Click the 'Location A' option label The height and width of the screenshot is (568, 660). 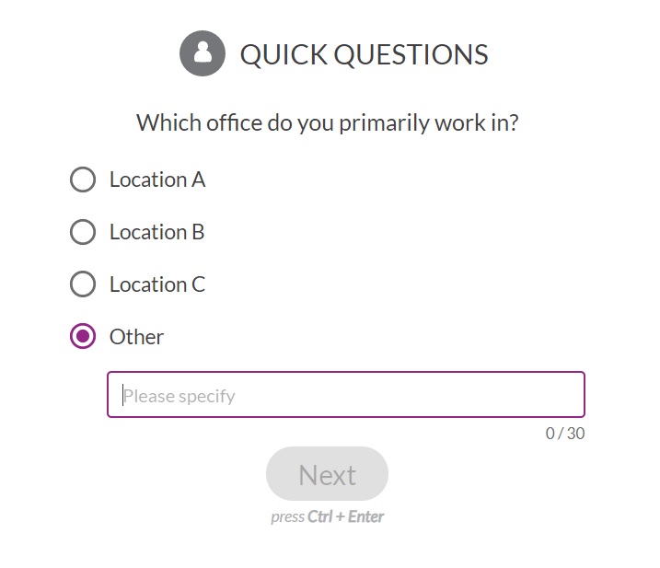tap(157, 180)
